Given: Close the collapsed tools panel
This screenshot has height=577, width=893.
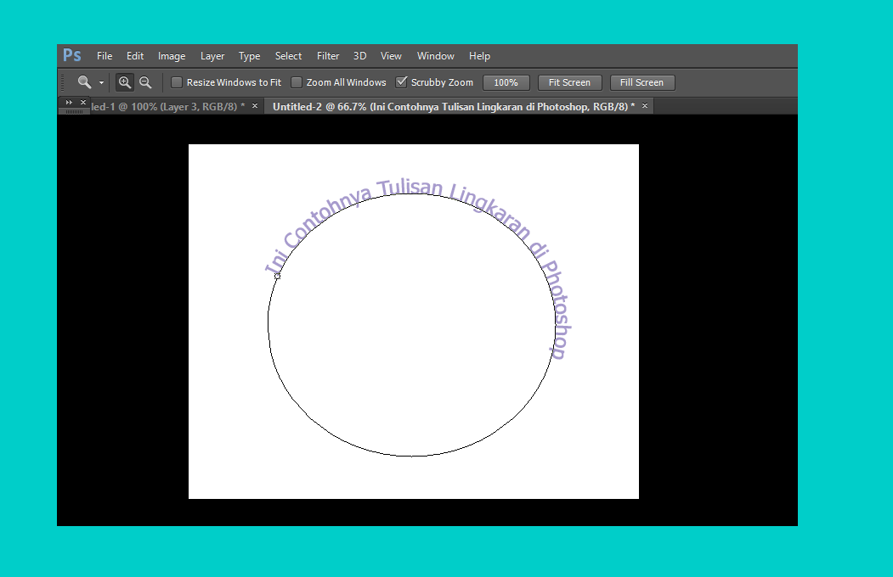Looking at the screenshot, I should click(83, 103).
